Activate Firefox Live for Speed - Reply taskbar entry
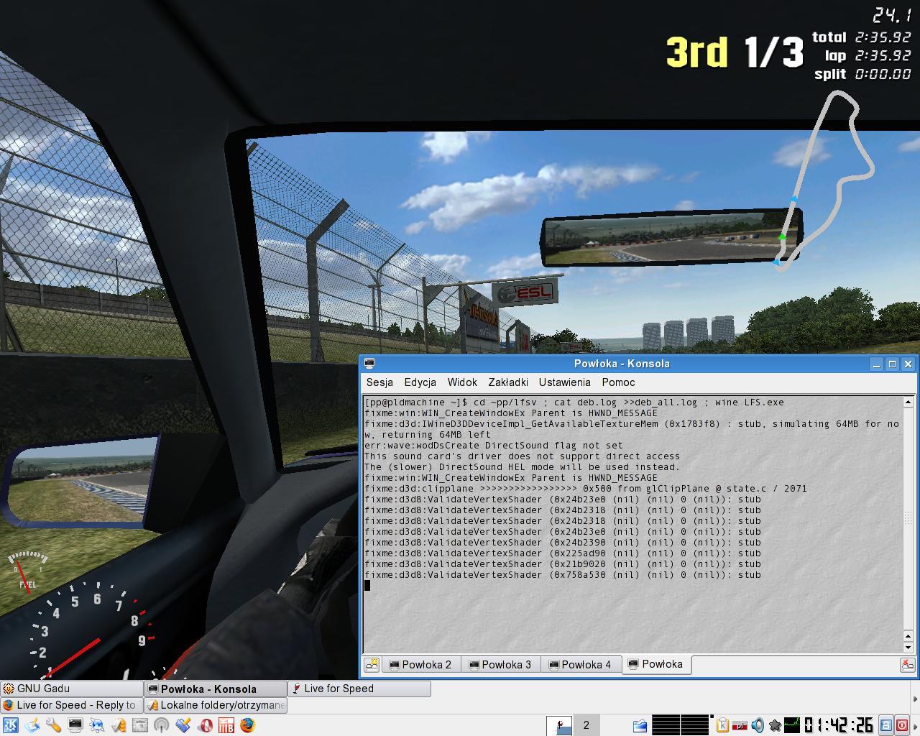This screenshot has height=736, width=920. click(72, 705)
